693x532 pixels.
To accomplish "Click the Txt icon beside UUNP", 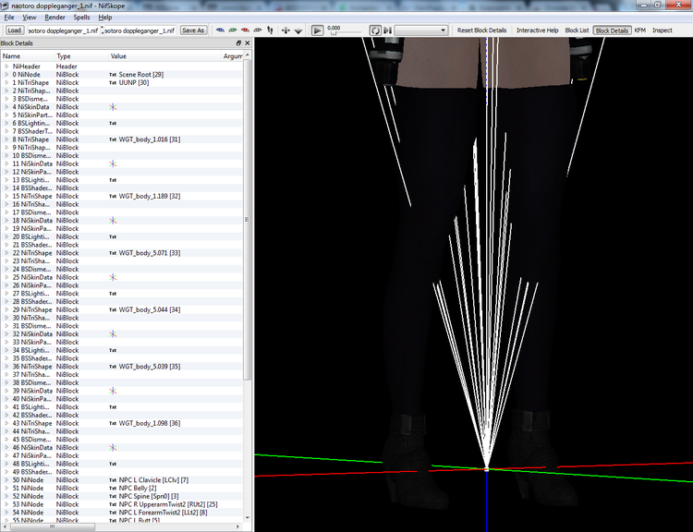I will coord(113,82).
